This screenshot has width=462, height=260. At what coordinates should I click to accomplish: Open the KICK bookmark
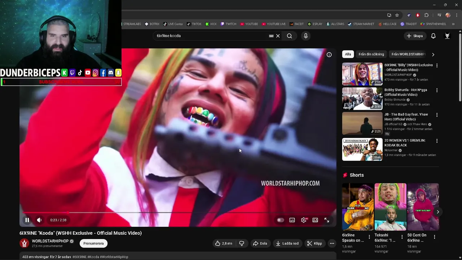click(x=211, y=24)
